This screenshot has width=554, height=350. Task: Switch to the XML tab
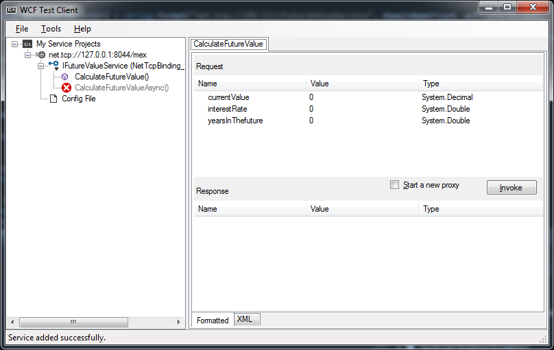245,319
